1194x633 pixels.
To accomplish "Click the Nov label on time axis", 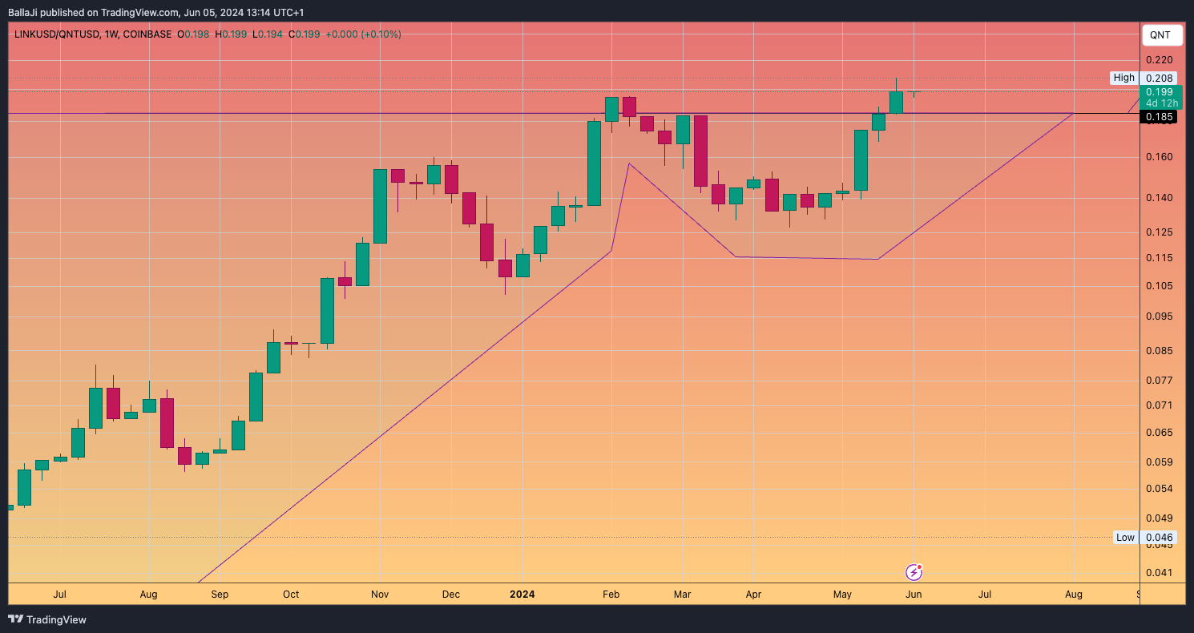I will (x=380, y=595).
